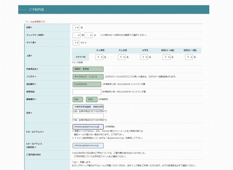Click the postal code field showing 066

(x=78, y=99)
